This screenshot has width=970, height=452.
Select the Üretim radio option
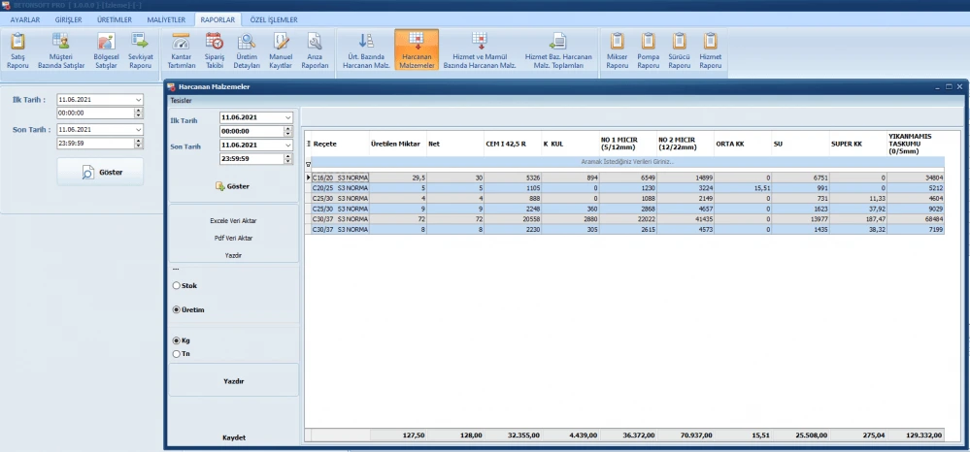pyautogui.click(x=176, y=309)
